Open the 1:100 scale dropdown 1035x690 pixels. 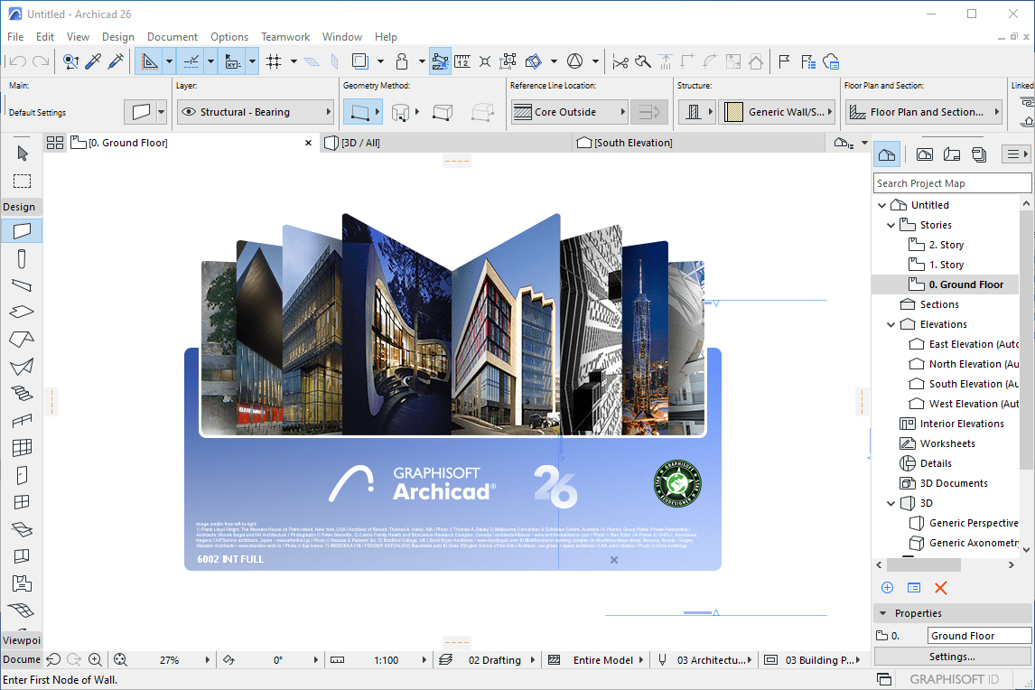click(378, 659)
